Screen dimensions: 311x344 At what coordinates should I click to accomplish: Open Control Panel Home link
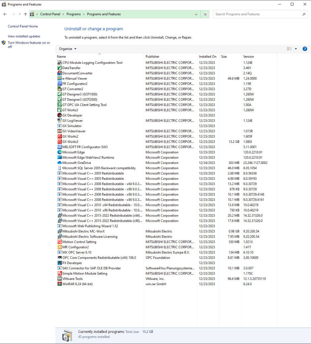pos(23,26)
